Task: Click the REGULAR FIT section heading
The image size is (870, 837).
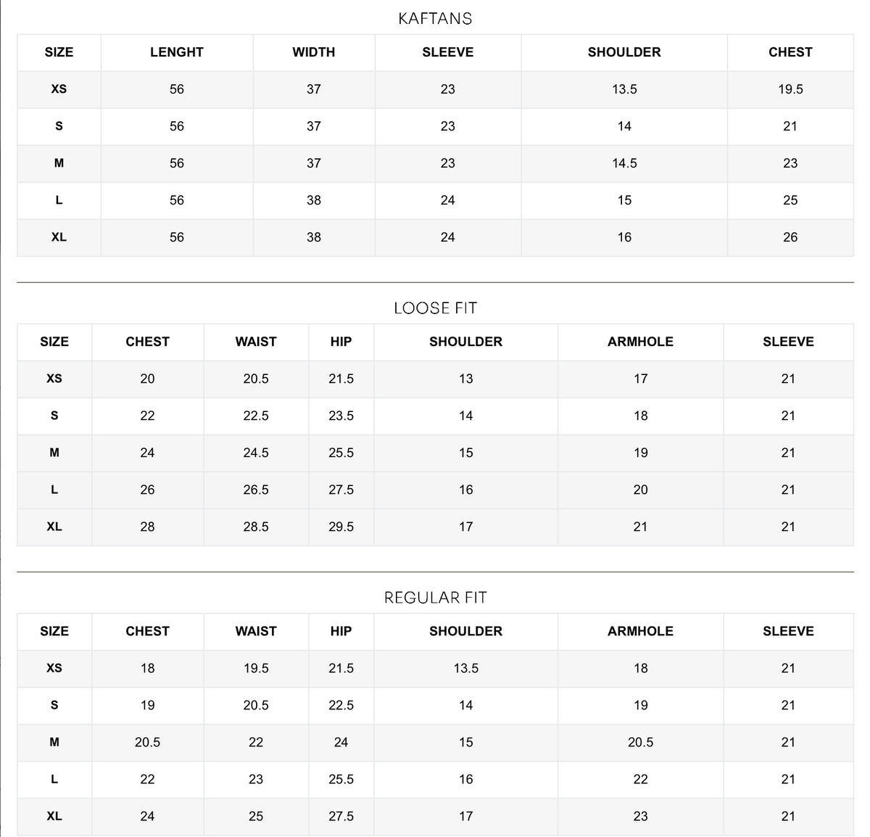Action: pyautogui.click(x=435, y=598)
